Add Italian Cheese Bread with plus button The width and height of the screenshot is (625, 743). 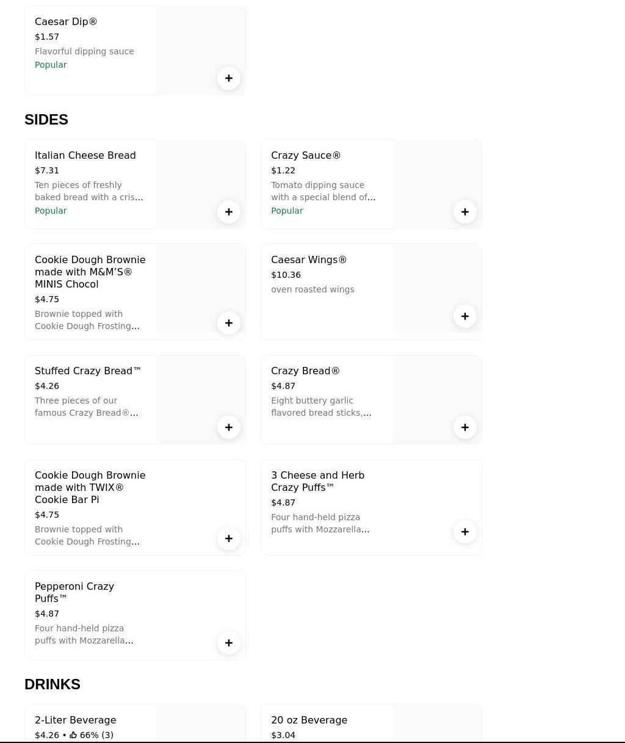coord(229,212)
